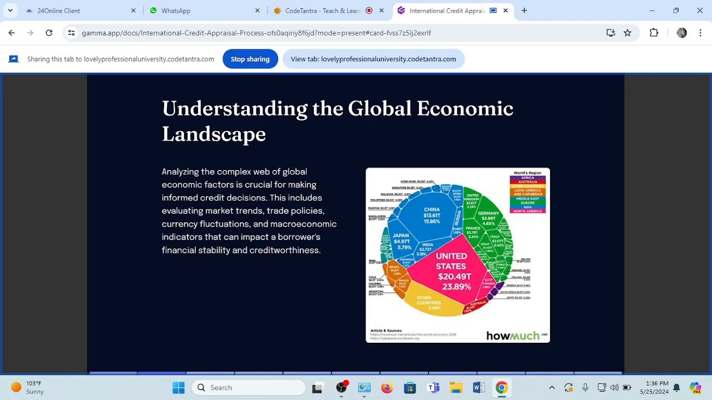Click the world economy chart image
712x400 pixels.
(x=458, y=255)
